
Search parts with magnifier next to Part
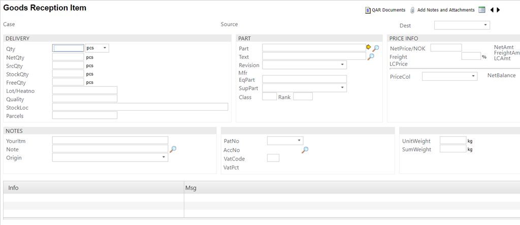376,48
